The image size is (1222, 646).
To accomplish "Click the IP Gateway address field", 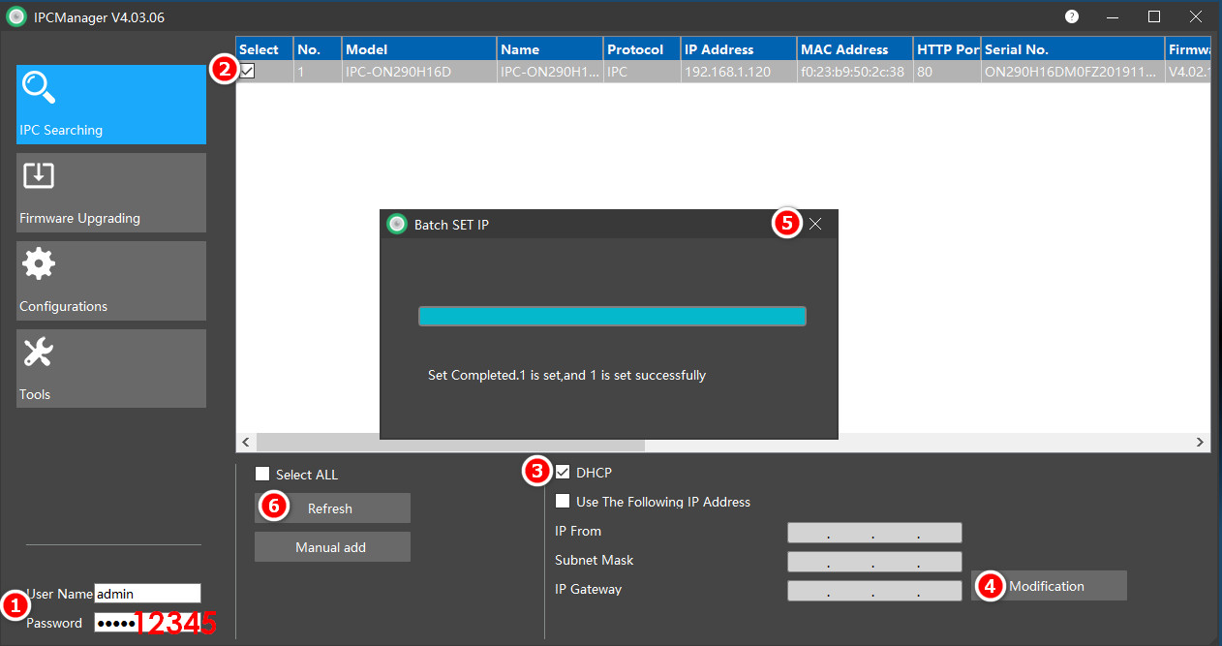I will coord(874,591).
